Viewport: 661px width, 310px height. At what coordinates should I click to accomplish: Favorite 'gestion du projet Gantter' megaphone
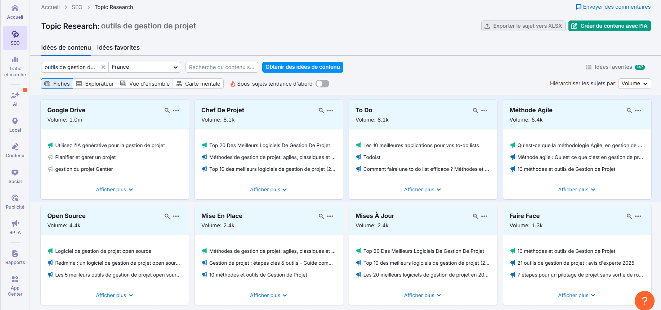point(50,169)
